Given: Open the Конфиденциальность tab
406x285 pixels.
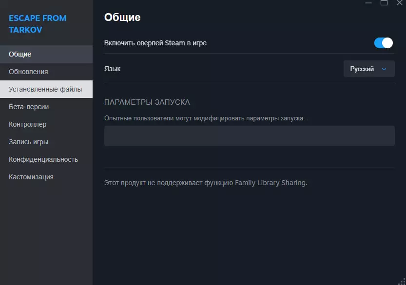Looking at the screenshot, I should point(43,159).
